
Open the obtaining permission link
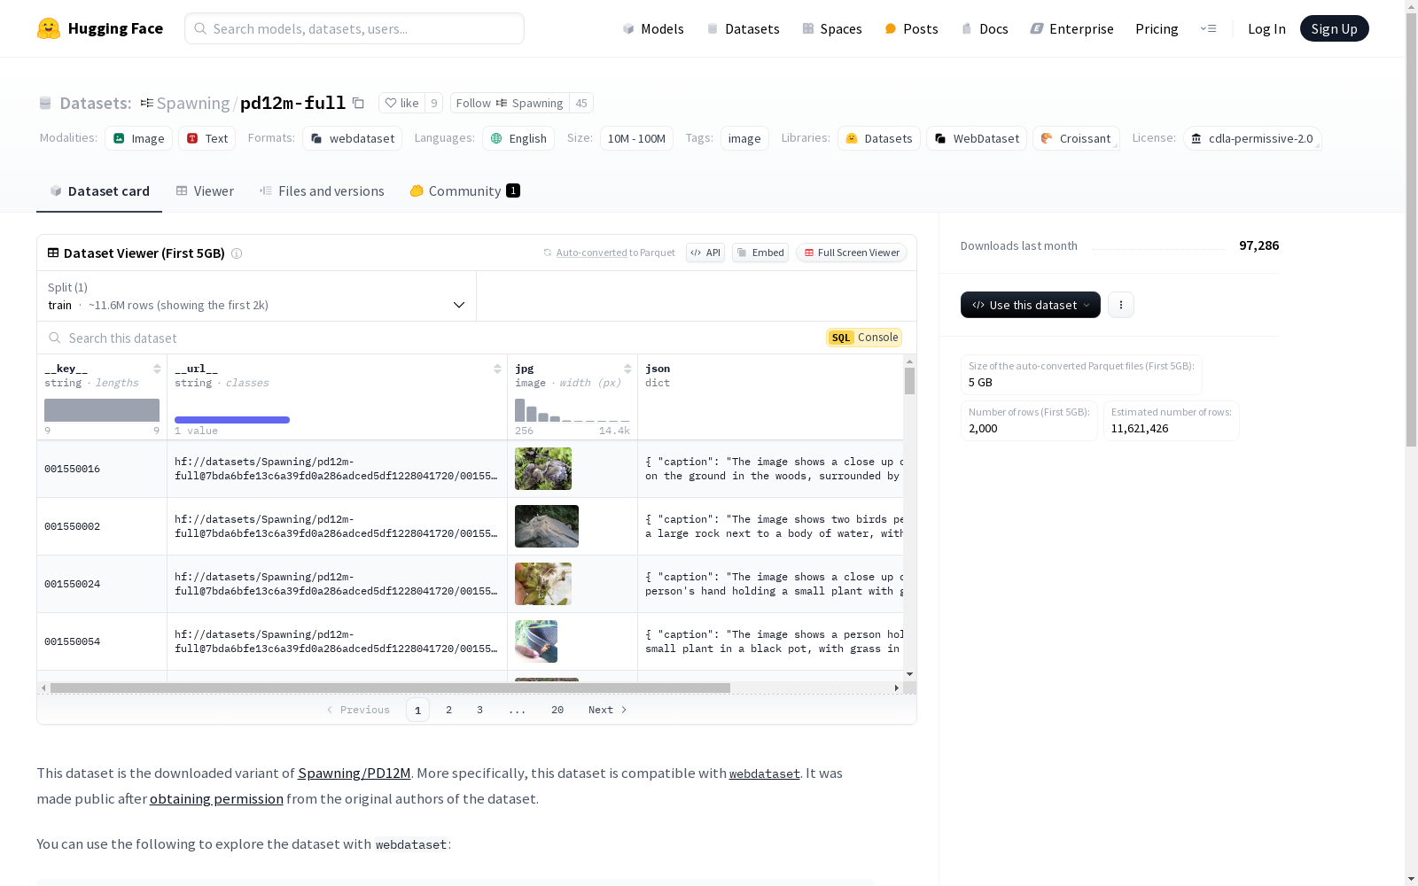coord(216,798)
